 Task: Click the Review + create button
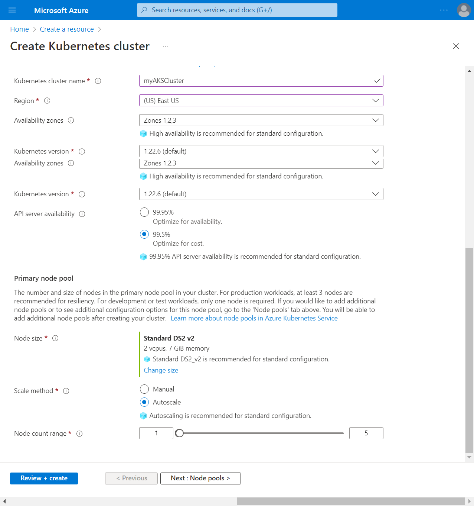[x=44, y=478]
